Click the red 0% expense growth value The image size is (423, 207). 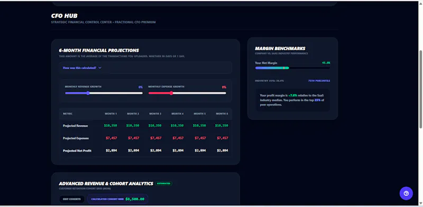click(224, 87)
